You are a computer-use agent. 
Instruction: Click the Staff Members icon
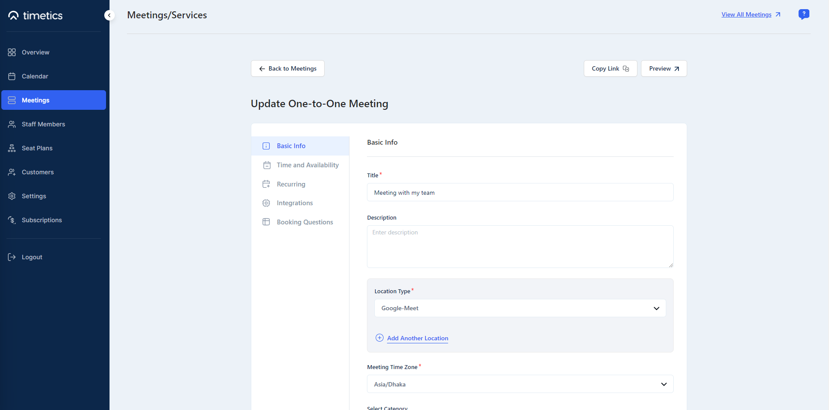12,124
